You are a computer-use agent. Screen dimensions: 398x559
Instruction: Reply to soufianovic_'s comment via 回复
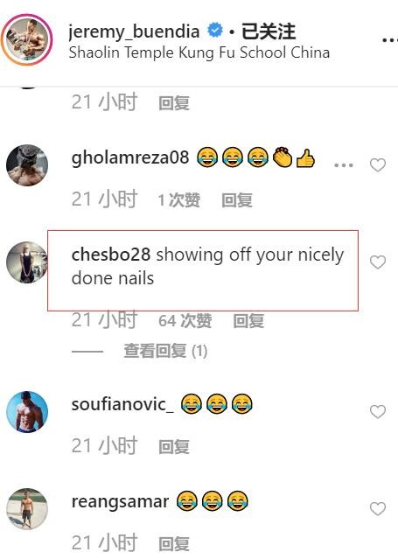tap(174, 447)
